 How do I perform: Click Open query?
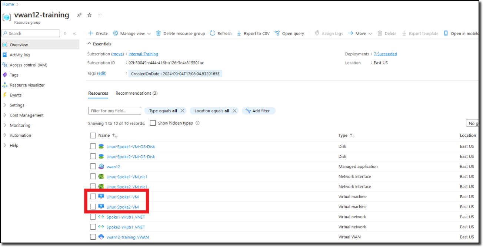289,33
